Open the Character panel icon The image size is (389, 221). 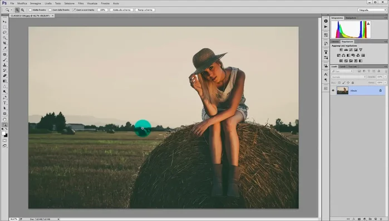tap(326, 74)
